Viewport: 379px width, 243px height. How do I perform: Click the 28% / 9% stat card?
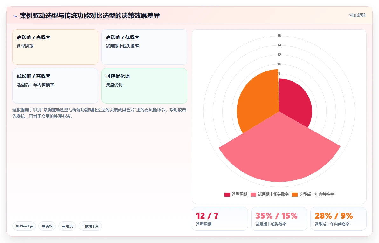[x=338, y=219]
